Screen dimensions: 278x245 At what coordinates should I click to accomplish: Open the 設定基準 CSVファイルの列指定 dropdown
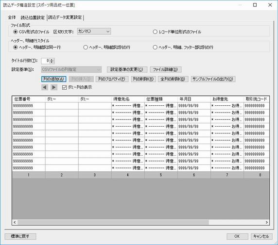pyautogui.click(x=71, y=69)
